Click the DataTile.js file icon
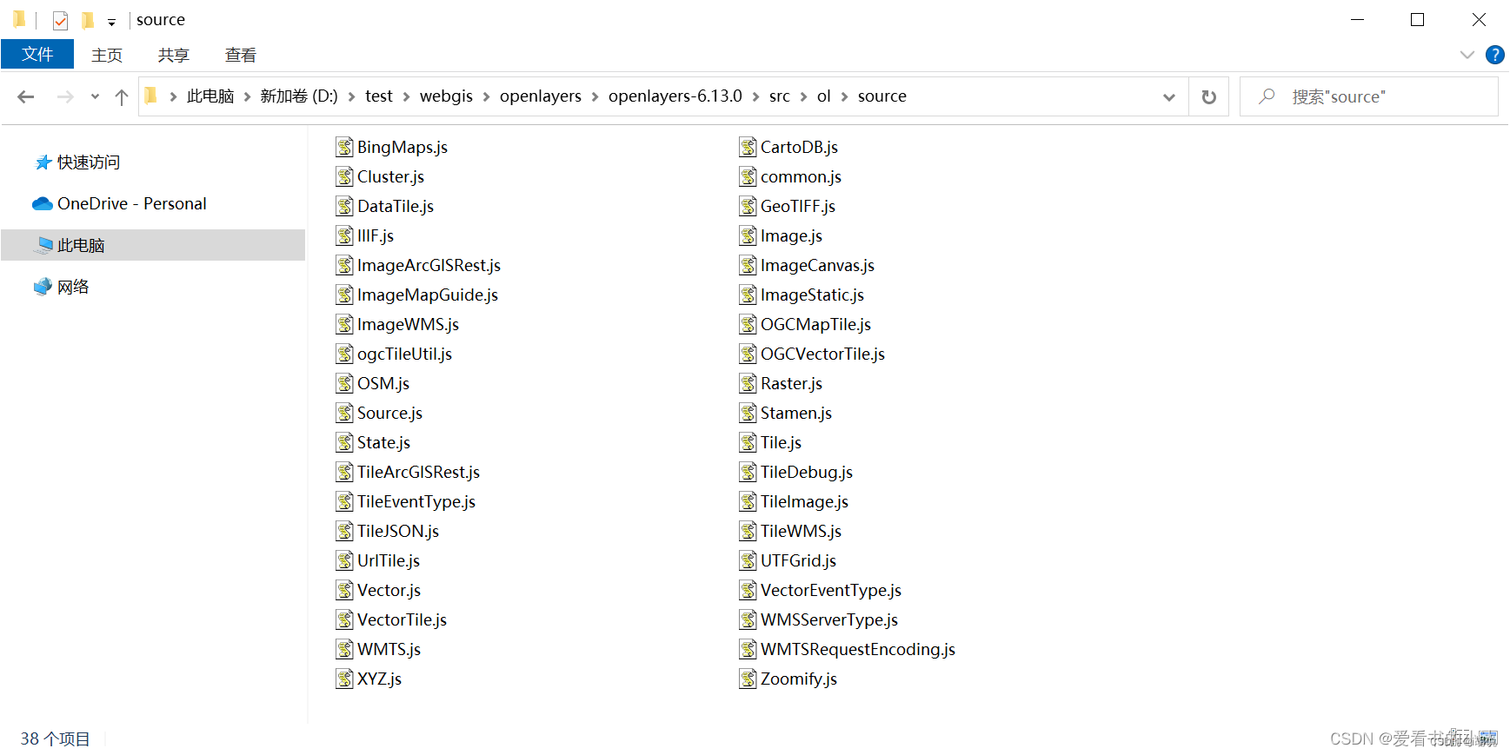The height and width of the screenshot is (755, 1510). point(345,206)
